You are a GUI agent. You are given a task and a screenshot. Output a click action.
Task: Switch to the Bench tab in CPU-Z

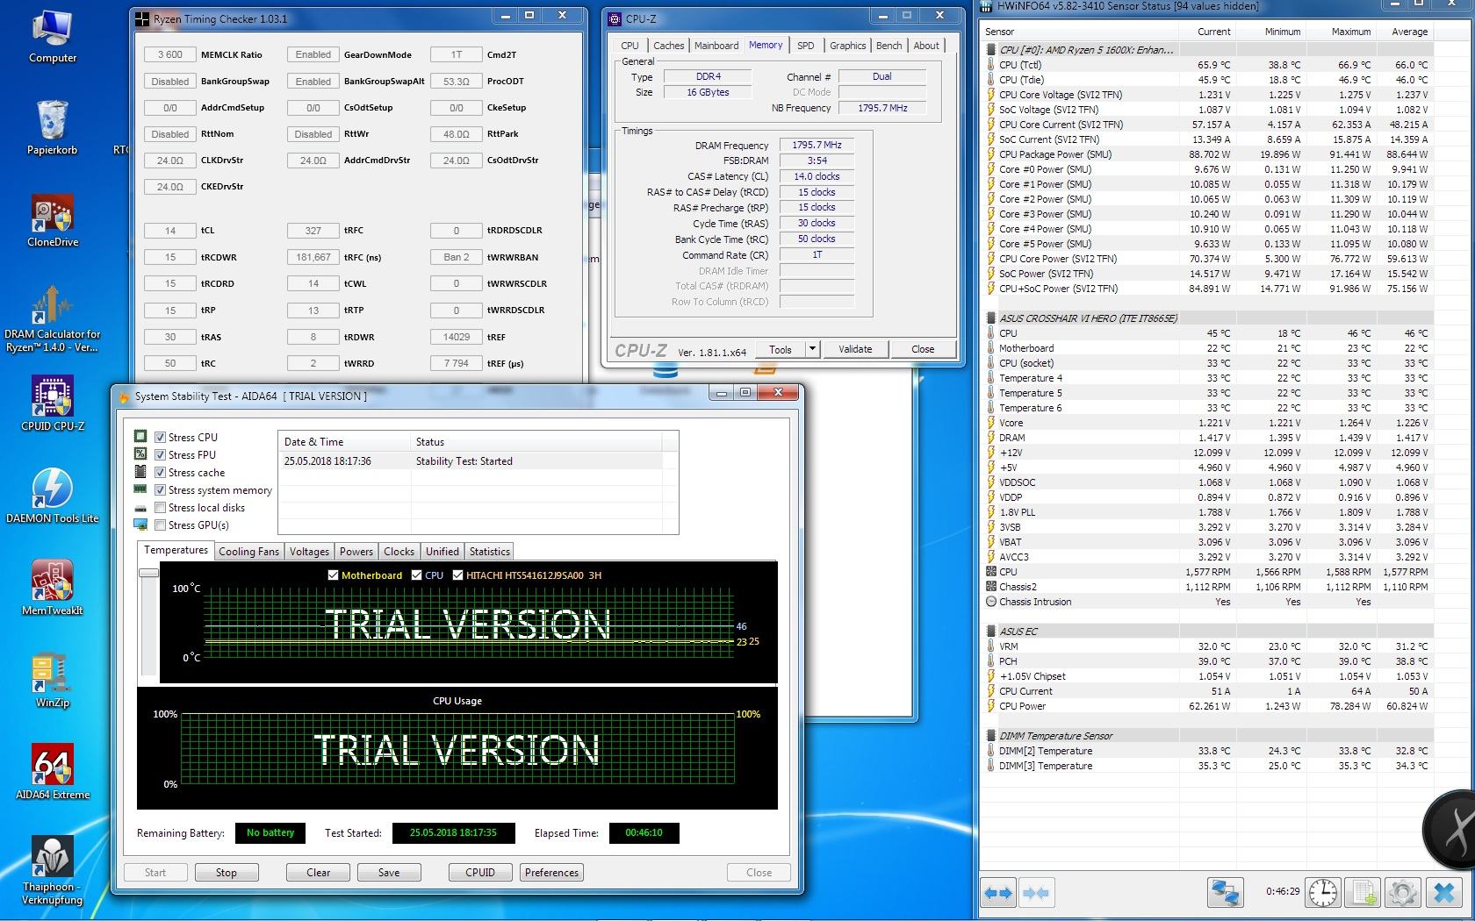click(889, 46)
